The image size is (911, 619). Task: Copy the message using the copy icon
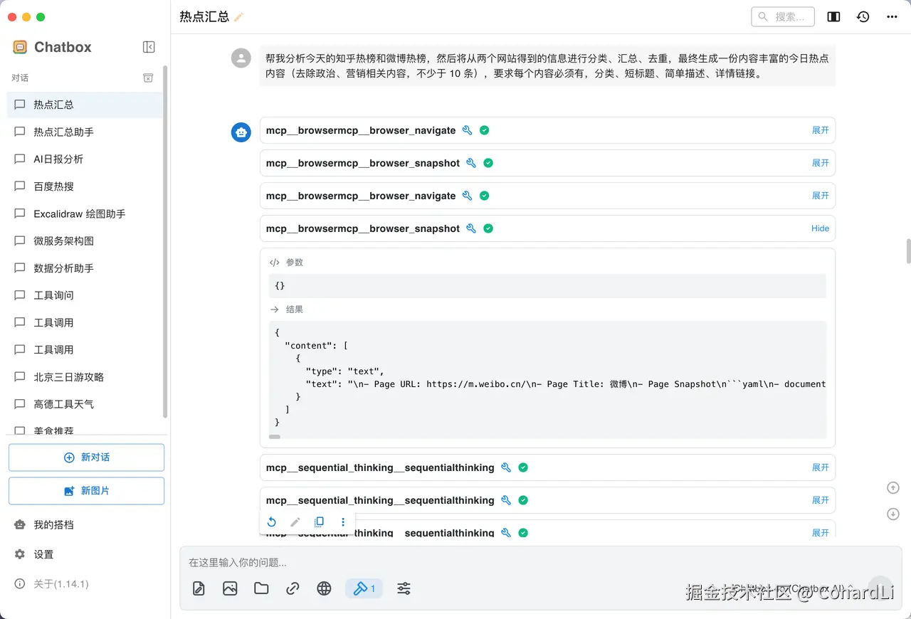[x=320, y=522]
